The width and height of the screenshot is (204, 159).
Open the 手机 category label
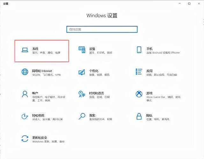coord(149,49)
